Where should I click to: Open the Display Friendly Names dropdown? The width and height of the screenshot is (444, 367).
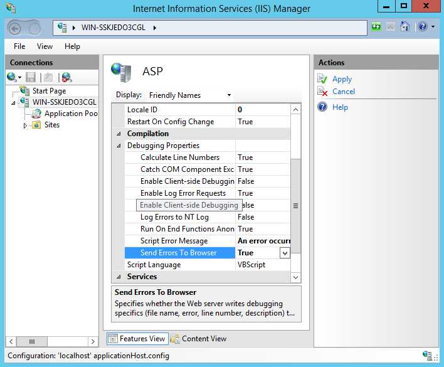189,95
